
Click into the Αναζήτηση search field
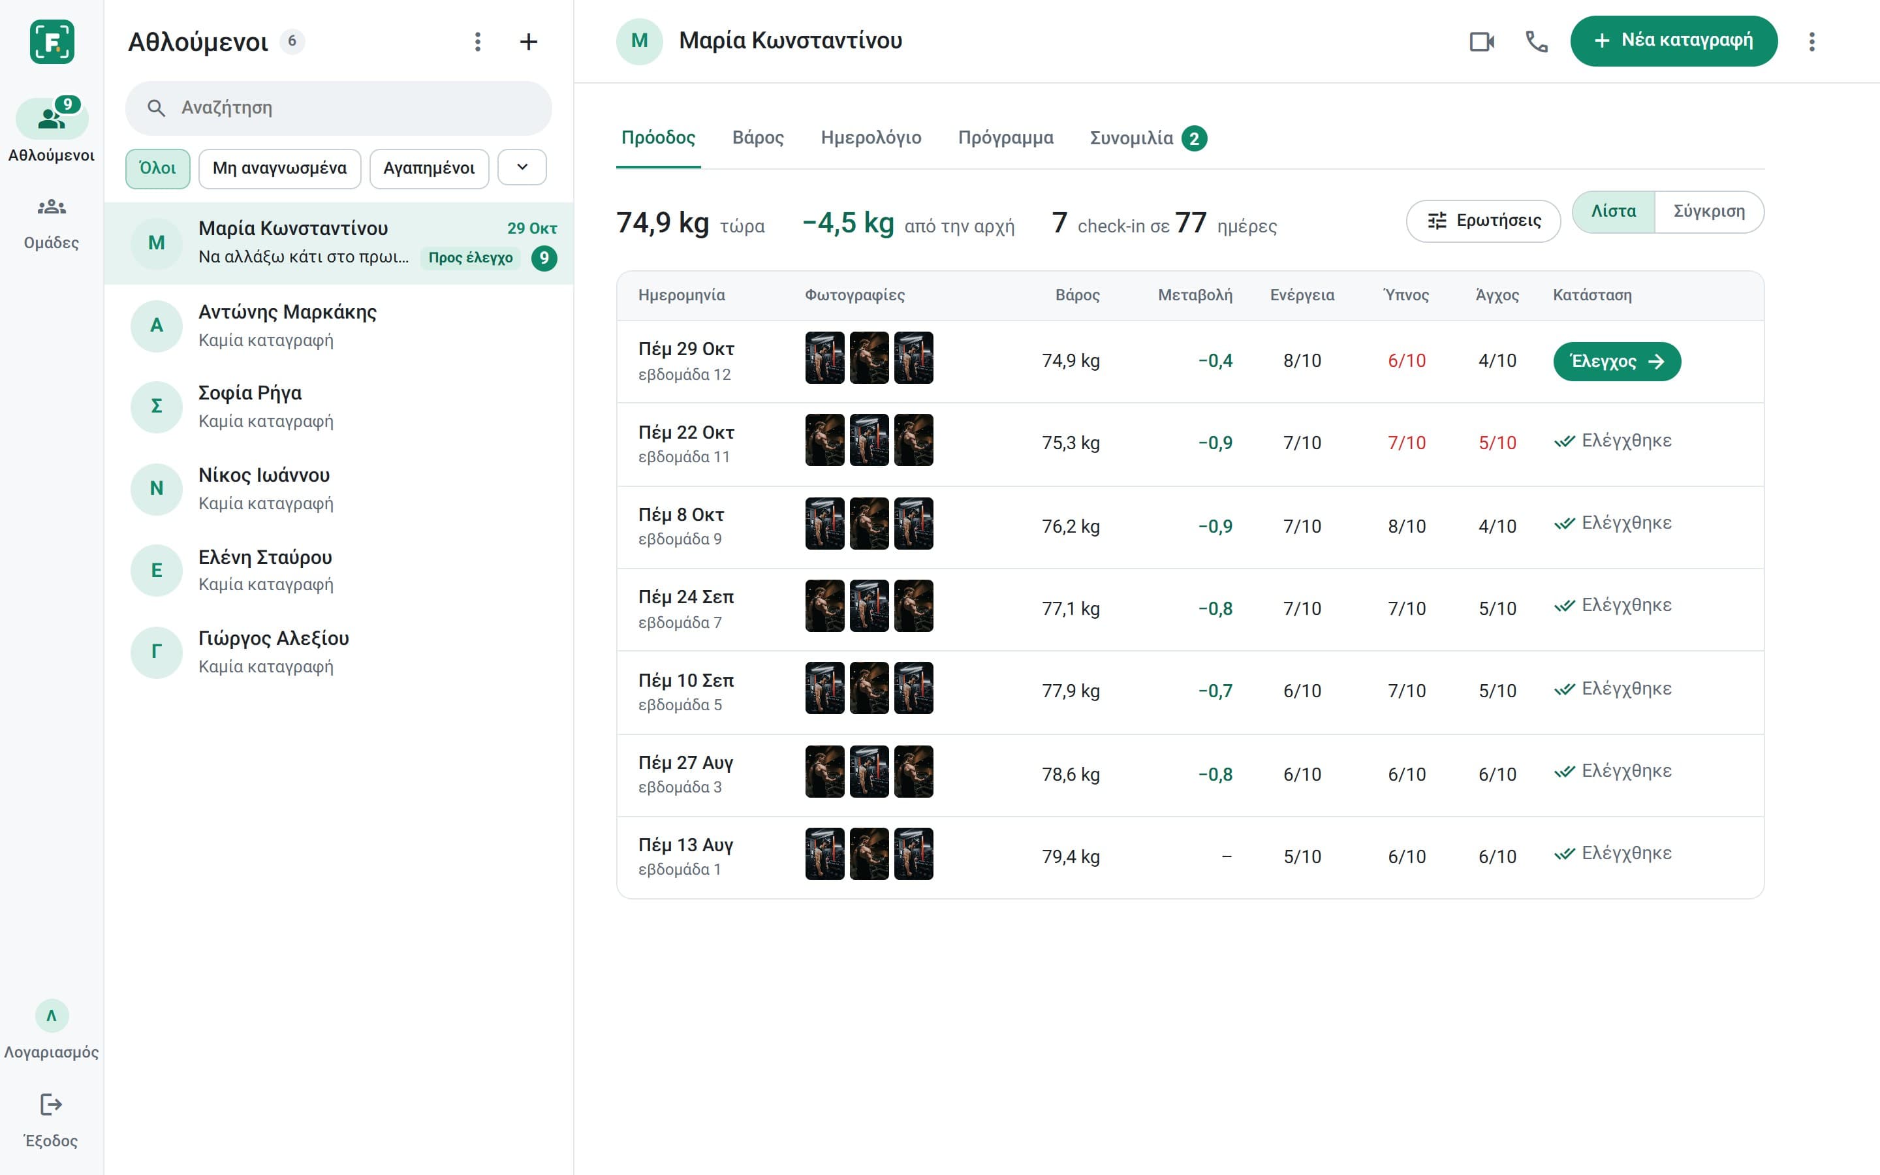point(339,108)
